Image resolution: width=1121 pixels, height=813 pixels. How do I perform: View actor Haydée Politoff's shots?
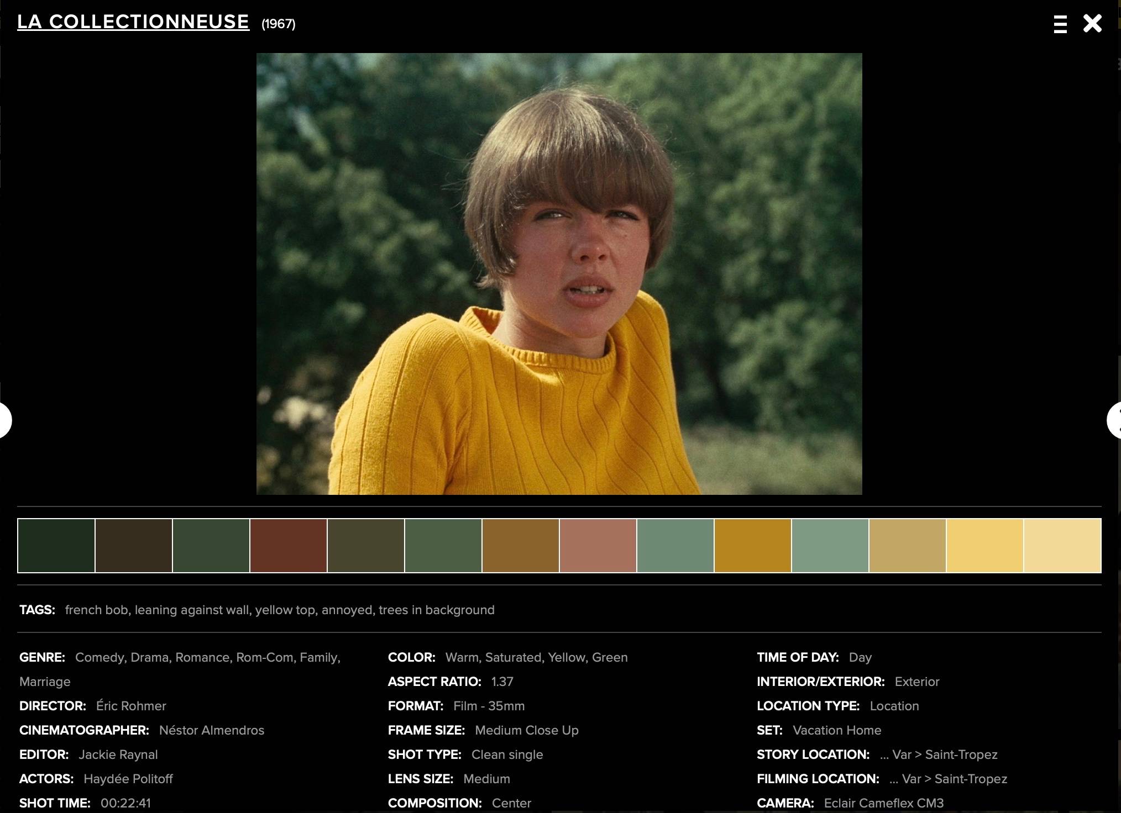(x=128, y=779)
